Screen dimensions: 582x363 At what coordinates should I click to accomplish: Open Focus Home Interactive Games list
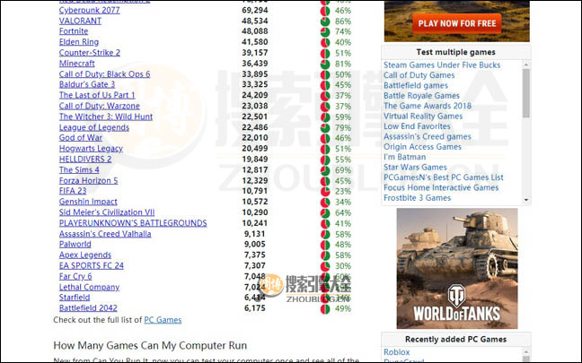441,188
